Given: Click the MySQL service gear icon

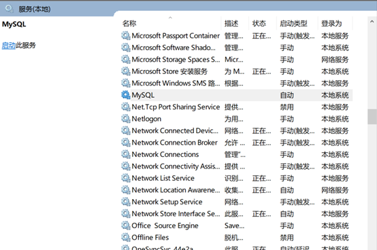Looking at the screenshot, I should [125, 95].
